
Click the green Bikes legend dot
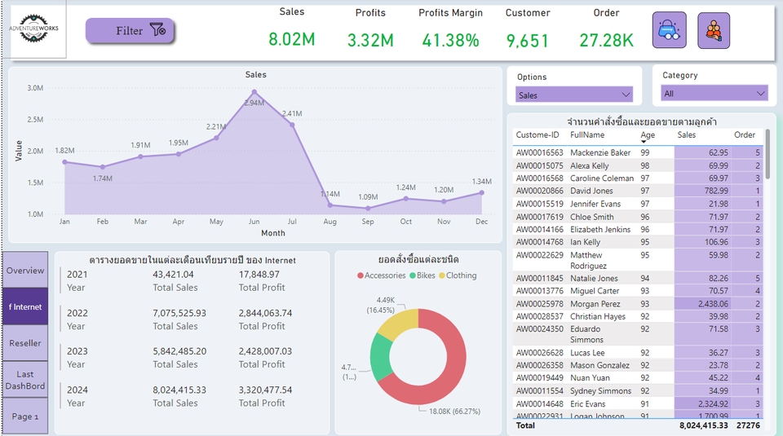point(413,275)
